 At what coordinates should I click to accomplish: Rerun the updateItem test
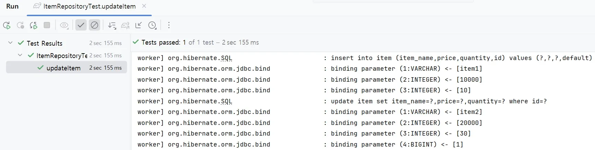click(7, 25)
